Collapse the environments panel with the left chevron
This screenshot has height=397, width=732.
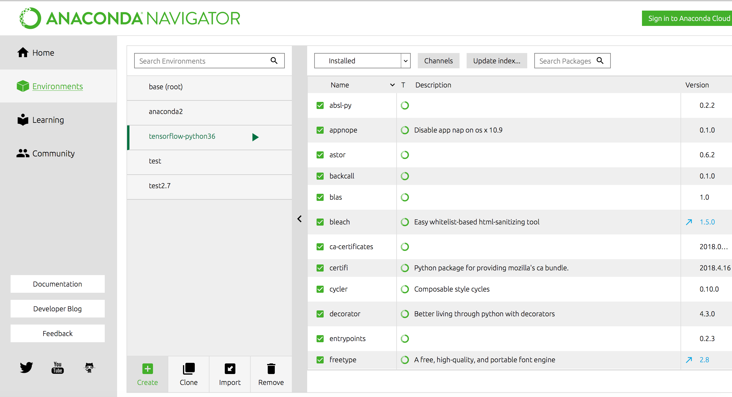pos(300,219)
